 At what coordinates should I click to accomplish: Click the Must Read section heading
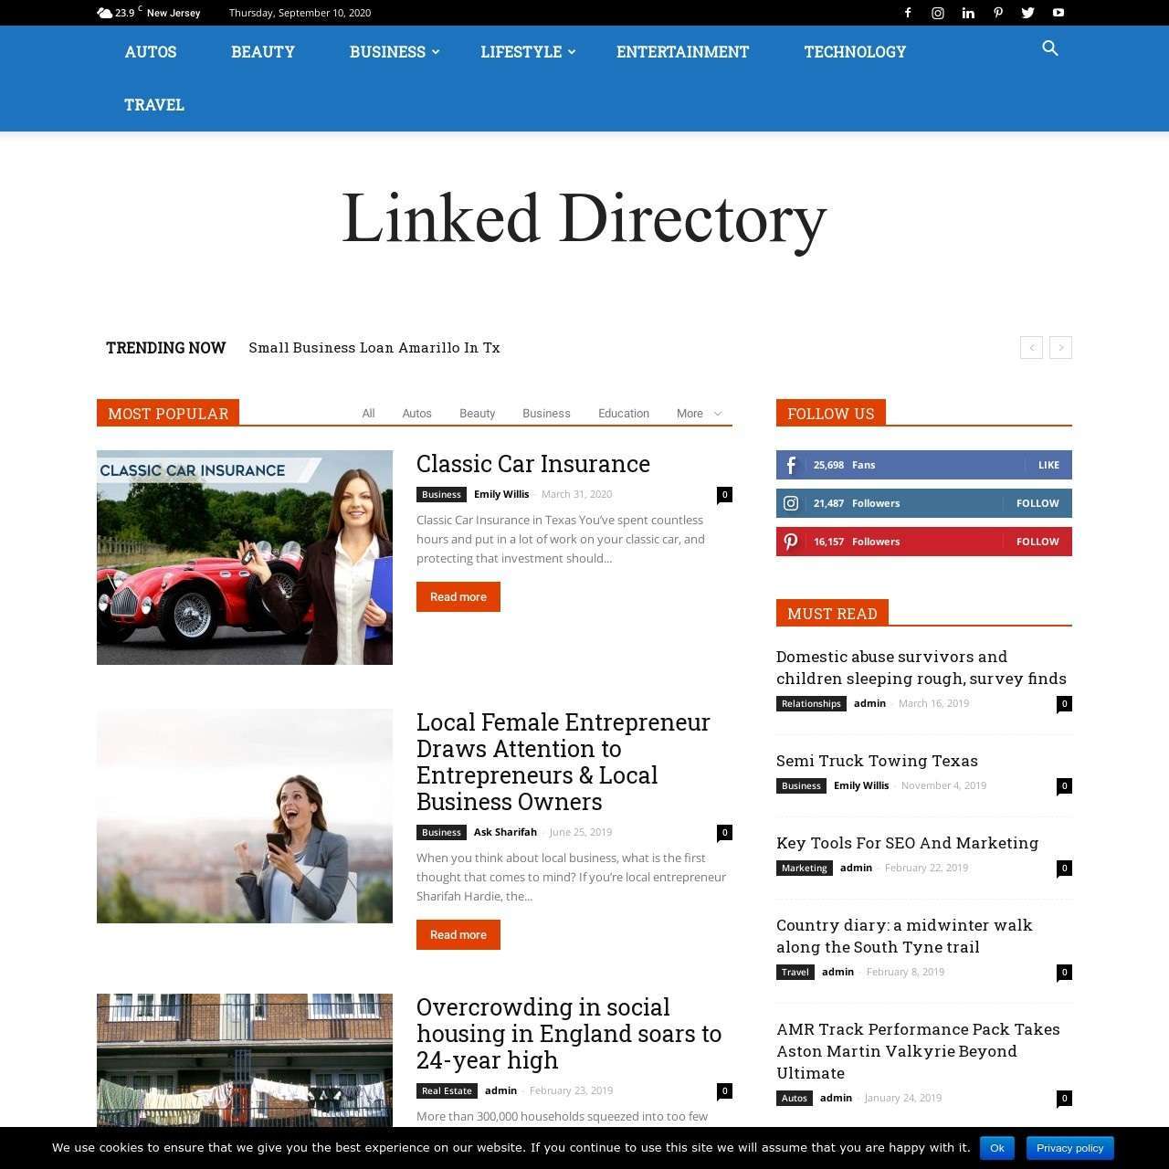832,613
